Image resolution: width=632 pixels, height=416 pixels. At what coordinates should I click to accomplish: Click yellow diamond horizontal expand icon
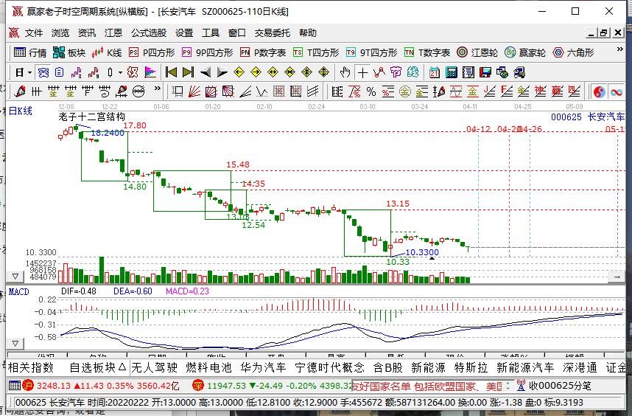click(x=273, y=72)
